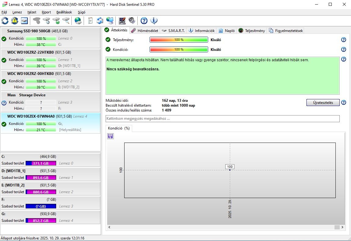The height and width of the screenshot is (241, 351).
Task: Click F: free space bar (? GB)
Action: [x=41, y=206]
